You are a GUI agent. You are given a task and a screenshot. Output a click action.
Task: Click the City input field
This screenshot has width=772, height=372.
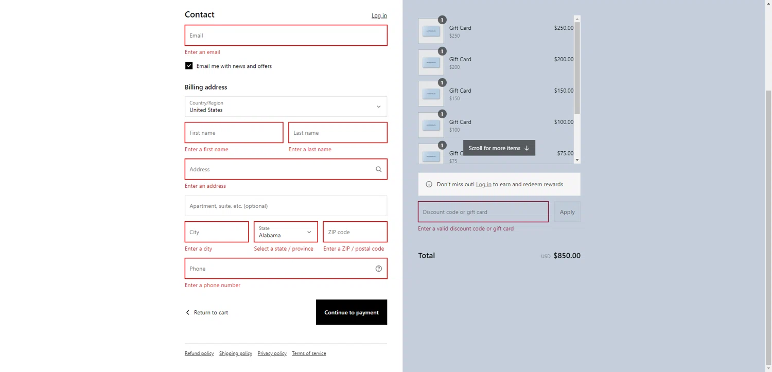point(217,232)
